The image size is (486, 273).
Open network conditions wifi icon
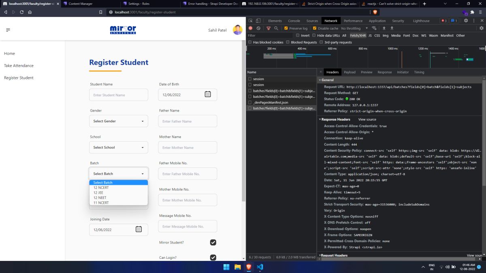click(x=374, y=28)
